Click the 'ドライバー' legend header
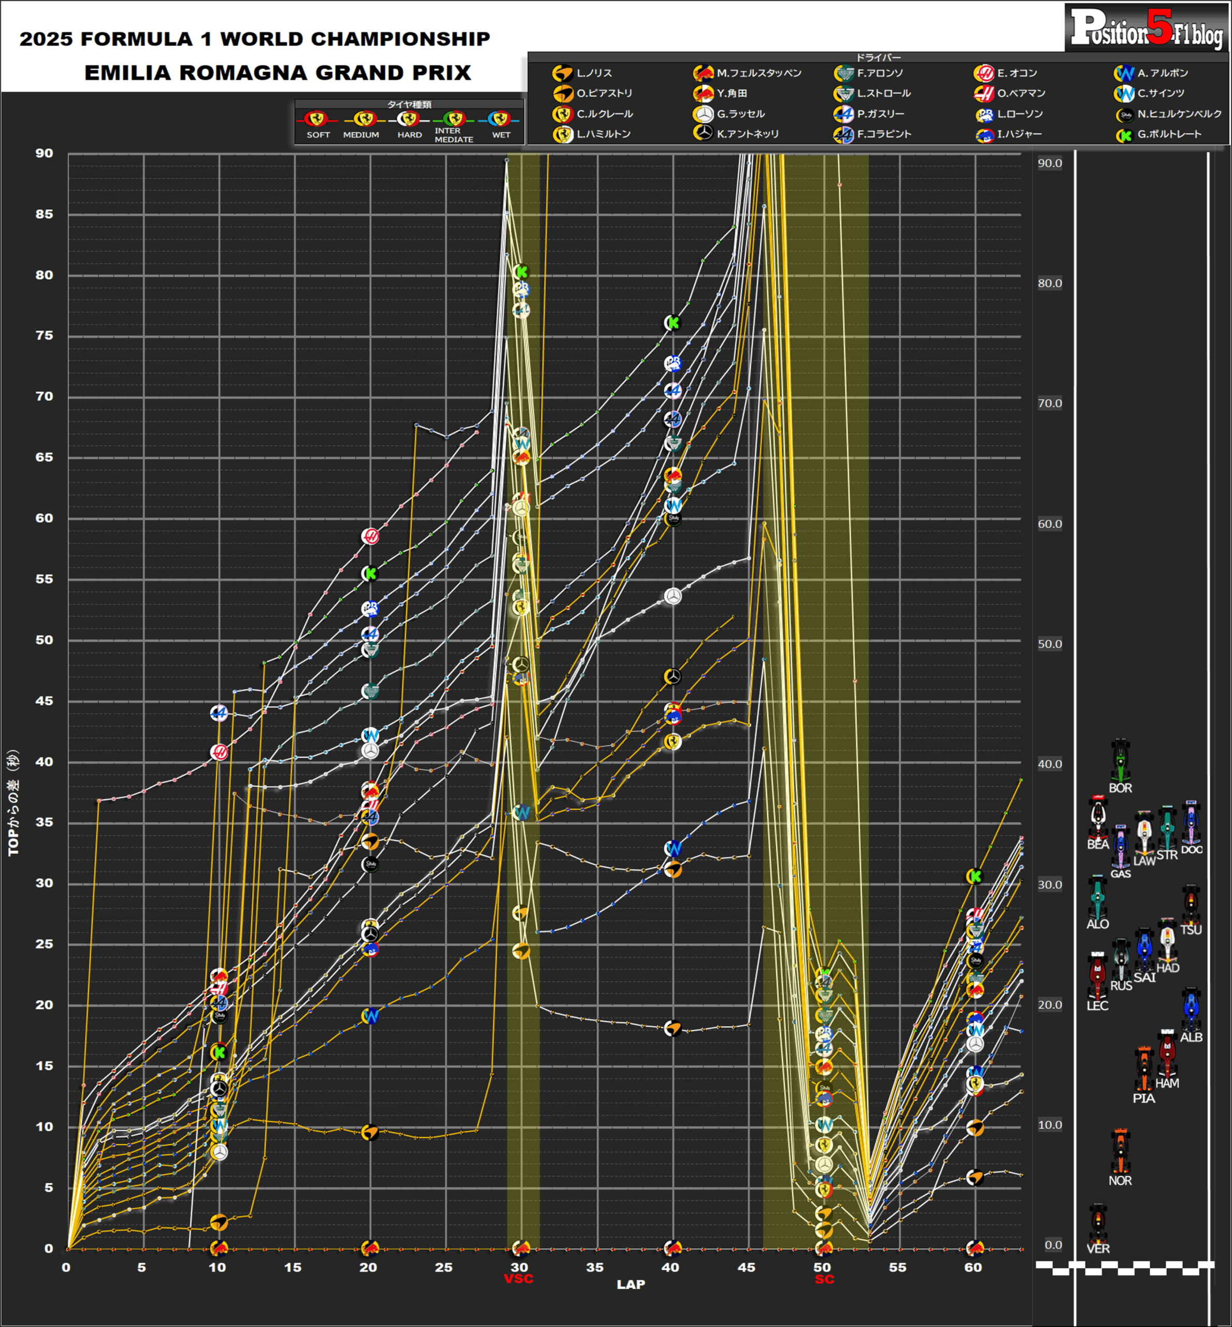The image size is (1232, 1327). (x=878, y=58)
